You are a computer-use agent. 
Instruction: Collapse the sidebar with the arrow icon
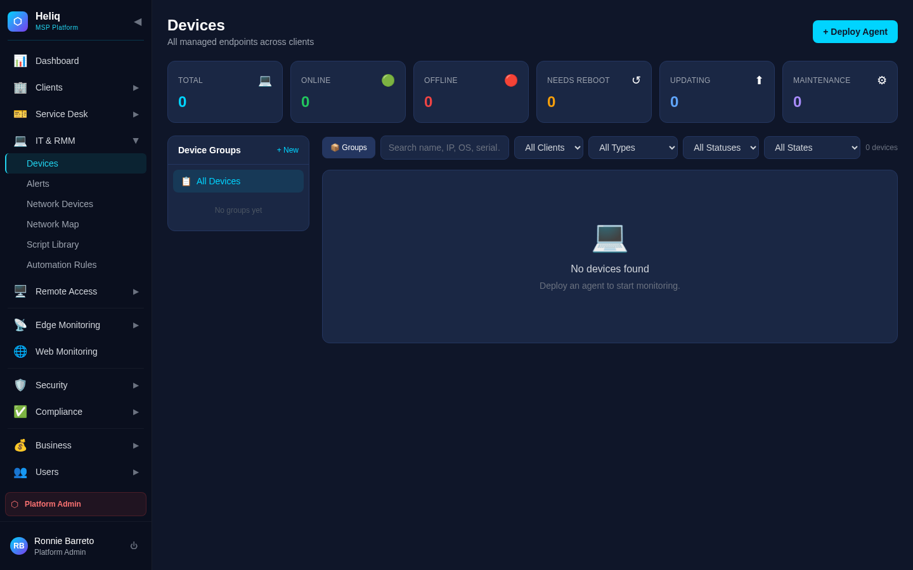138,22
